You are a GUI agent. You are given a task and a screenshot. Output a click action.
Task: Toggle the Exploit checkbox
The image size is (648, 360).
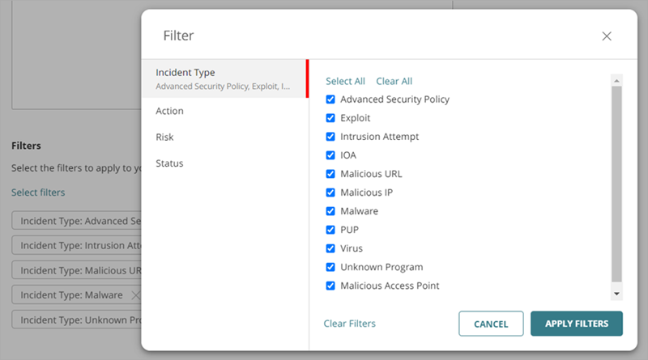[330, 118]
